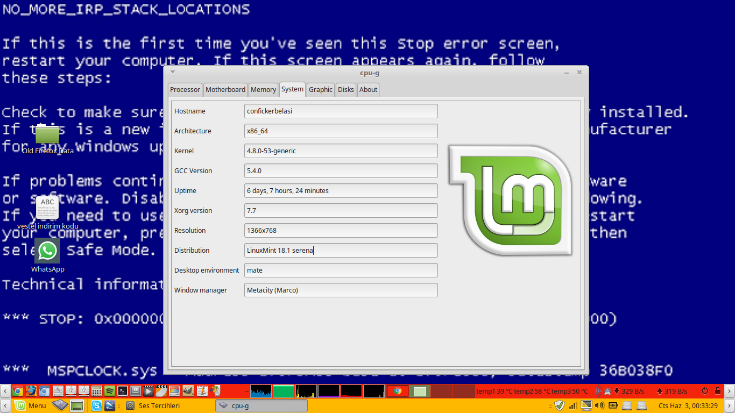This screenshot has width=735, height=413.
Task: Open the Terminal launcher icon
Action: (123, 391)
